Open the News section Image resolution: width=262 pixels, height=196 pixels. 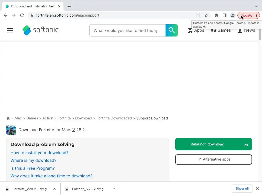point(246,30)
